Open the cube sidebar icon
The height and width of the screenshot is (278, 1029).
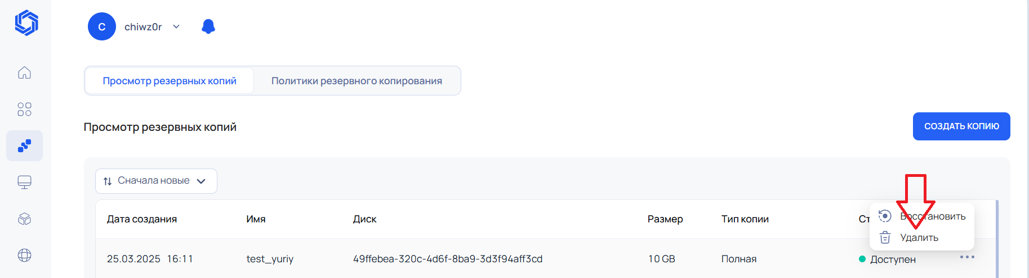pos(24,218)
